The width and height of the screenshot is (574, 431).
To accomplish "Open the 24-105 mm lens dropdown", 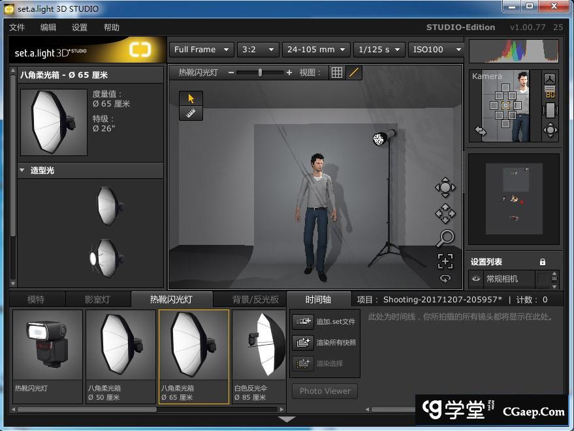I will (x=316, y=50).
